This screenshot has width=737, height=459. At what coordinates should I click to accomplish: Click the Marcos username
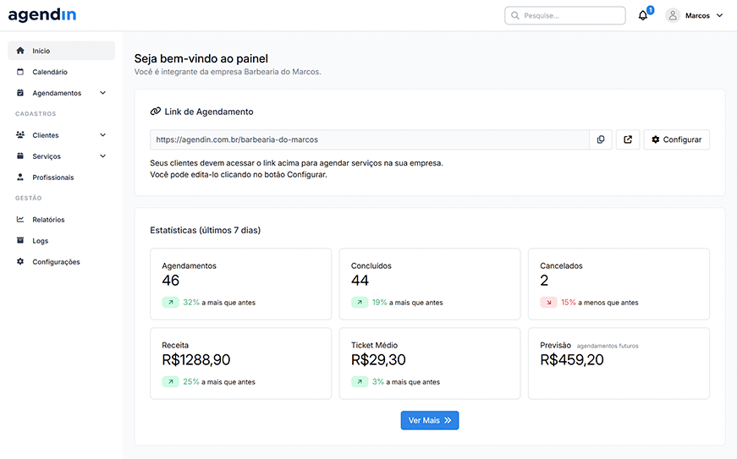click(x=697, y=15)
